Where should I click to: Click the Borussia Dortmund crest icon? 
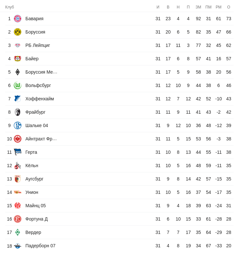[x=18, y=32]
